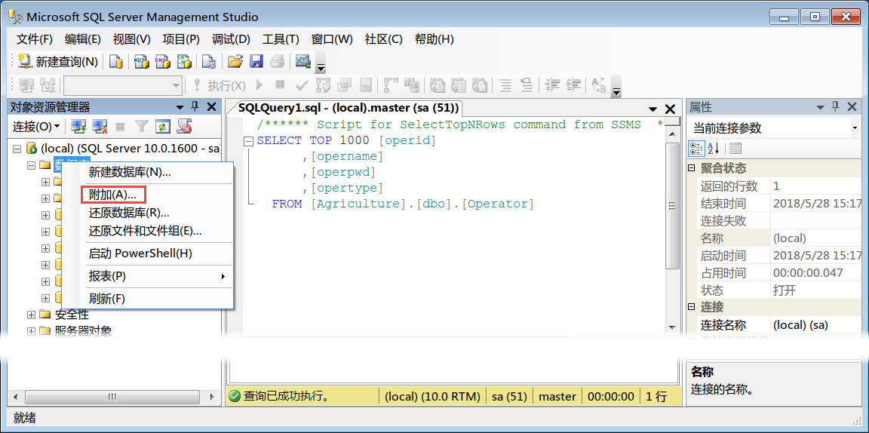Choose 启动 PowerShell(H) from context menu

pos(147,253)
